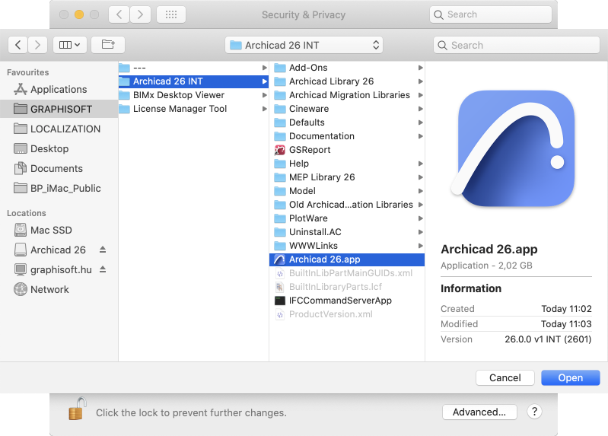
Task: Click BuiltInLibPartMainGUIDs.xml file
Action: (x=347, y=273)
